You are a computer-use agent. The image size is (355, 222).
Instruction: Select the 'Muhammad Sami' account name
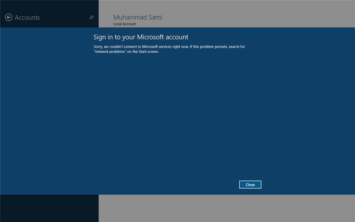[x=138, y=17]
